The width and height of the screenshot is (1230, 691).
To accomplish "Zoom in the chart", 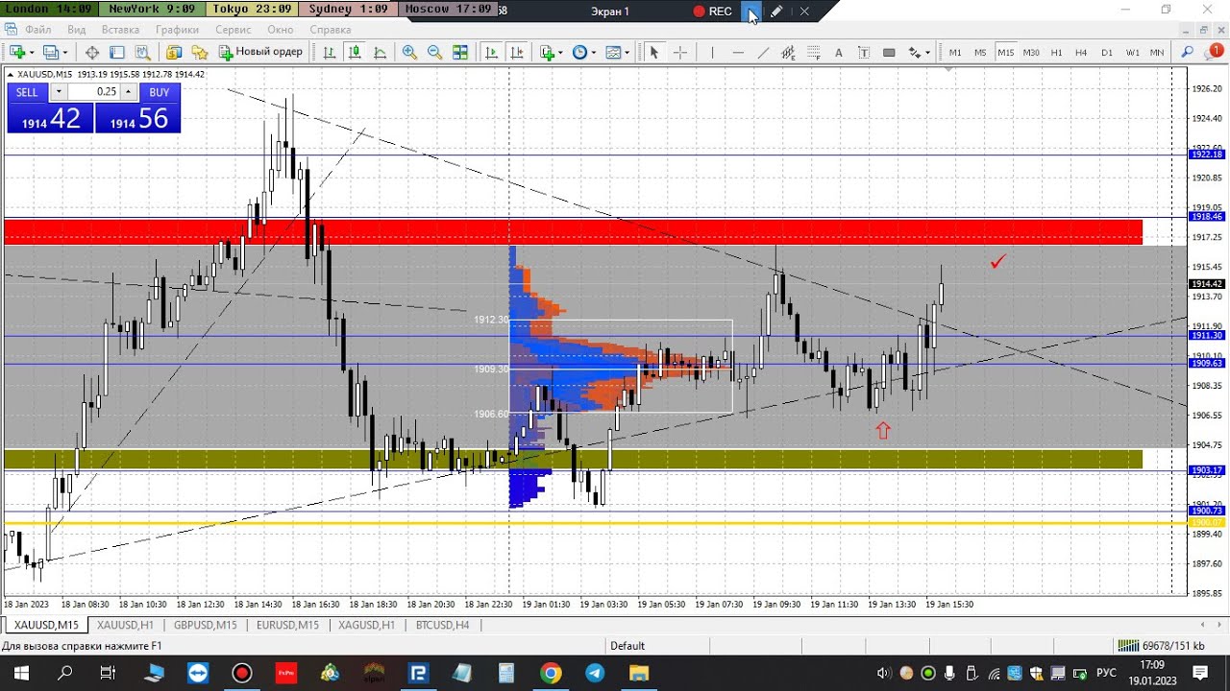I will pyautogui.click(x=409, y=52).
